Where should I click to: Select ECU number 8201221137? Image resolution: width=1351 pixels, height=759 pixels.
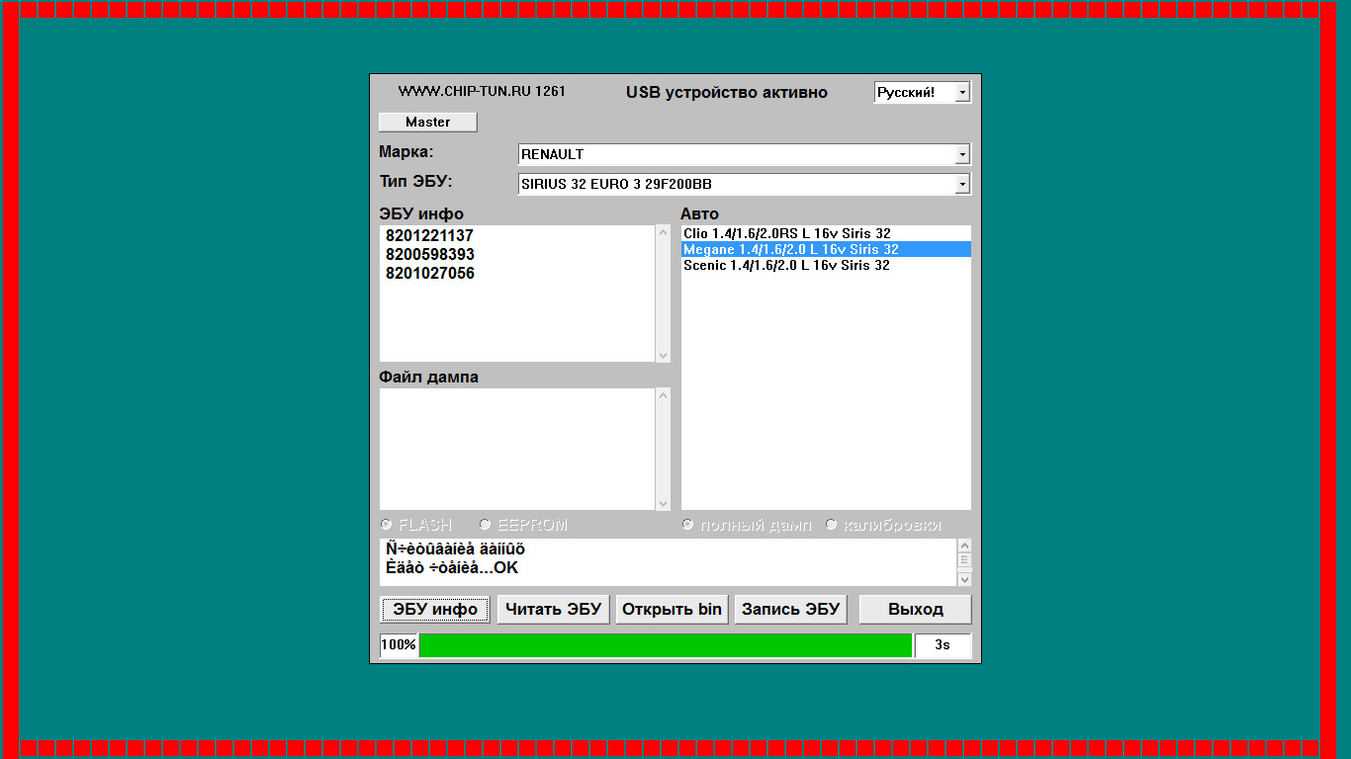tap(429, 236)
